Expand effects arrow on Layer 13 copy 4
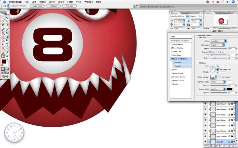 point(234,120)
